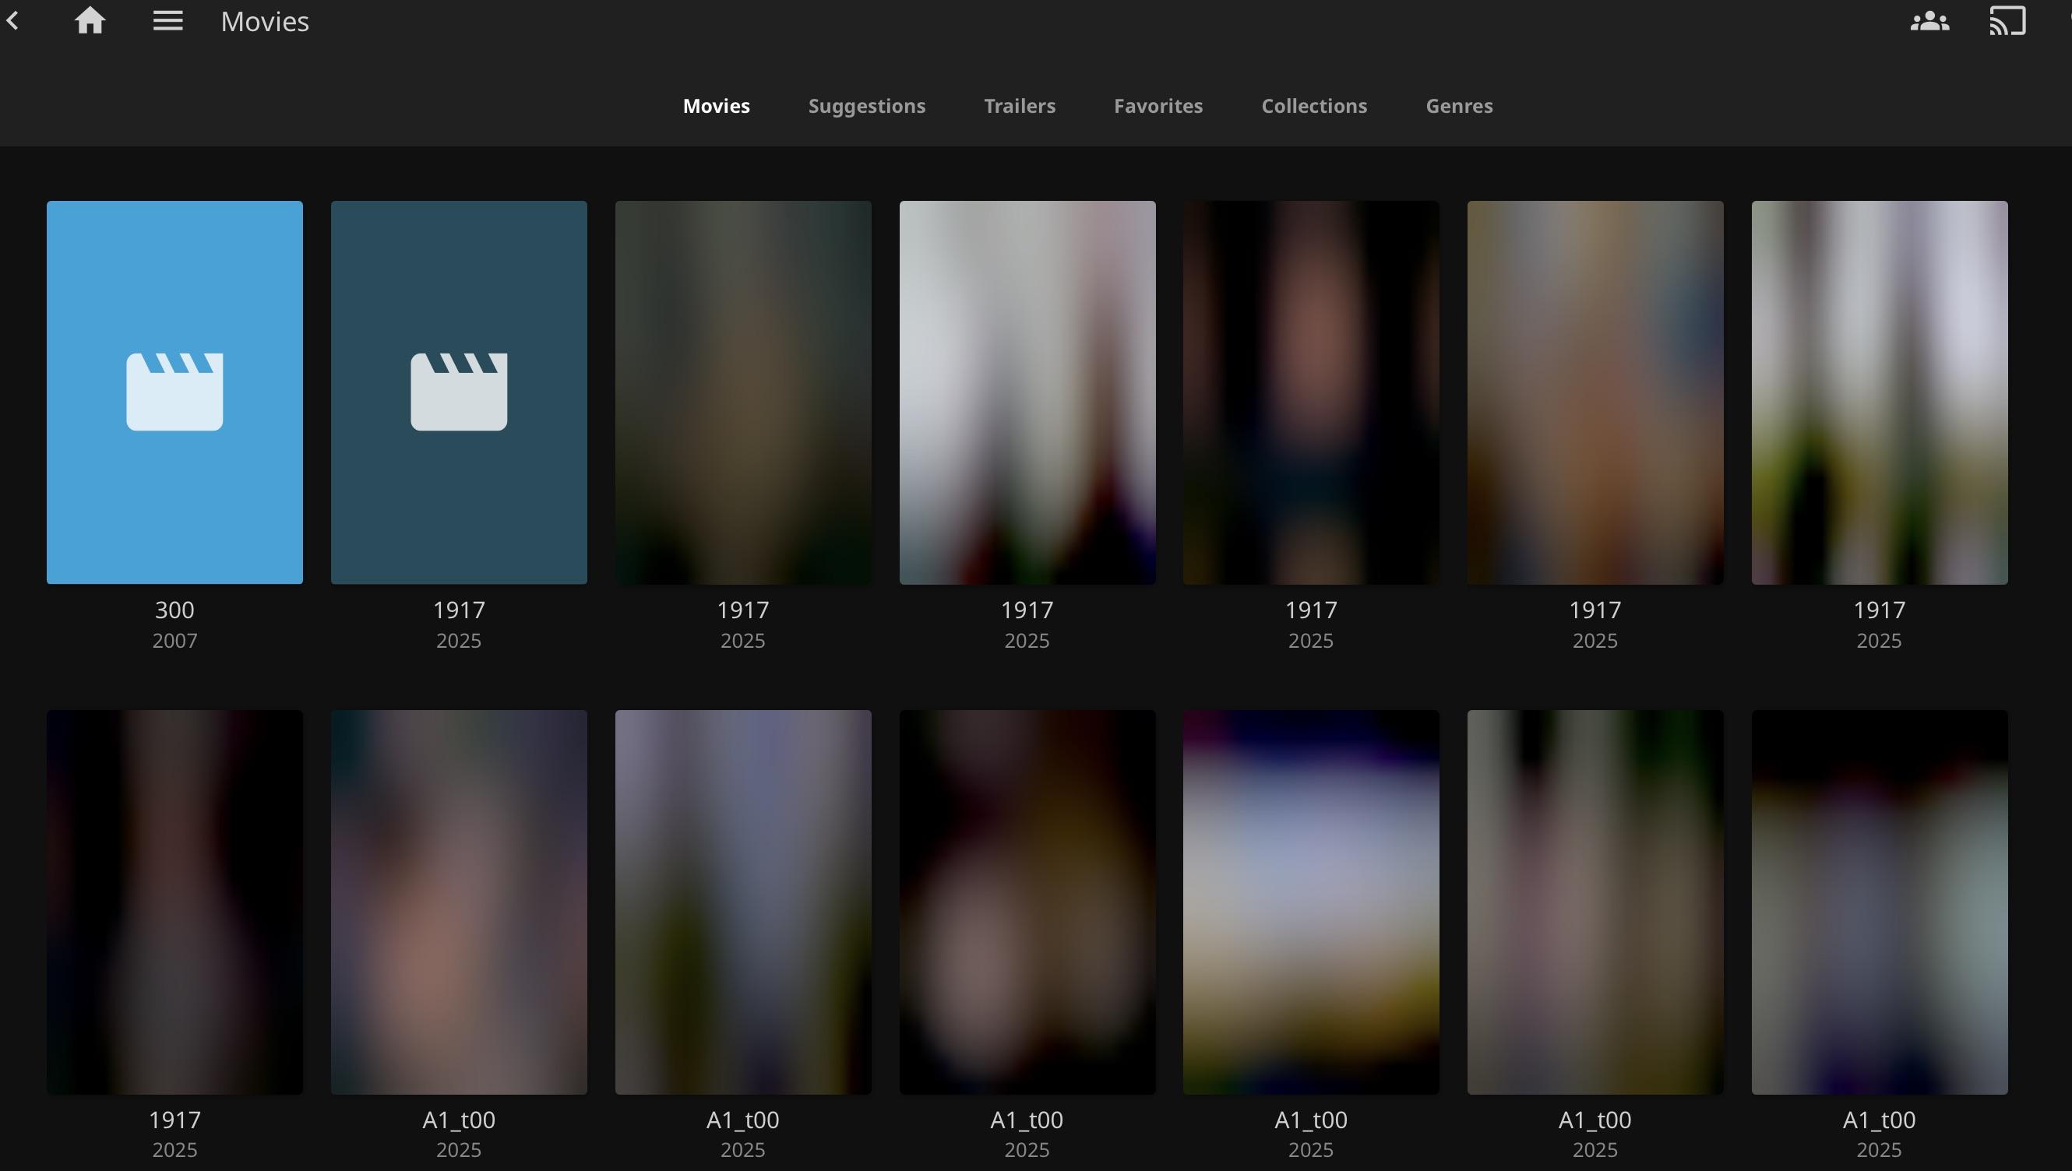Open the Trailers tab
The image size is (2072, 1171).
tap(1020, 106)
